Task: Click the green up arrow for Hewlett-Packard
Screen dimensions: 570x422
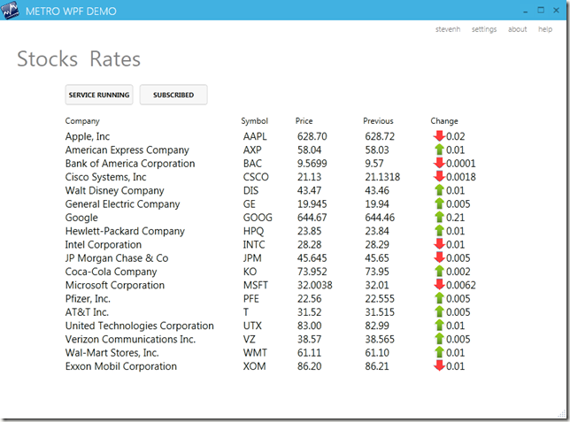Action: (440, 230)
